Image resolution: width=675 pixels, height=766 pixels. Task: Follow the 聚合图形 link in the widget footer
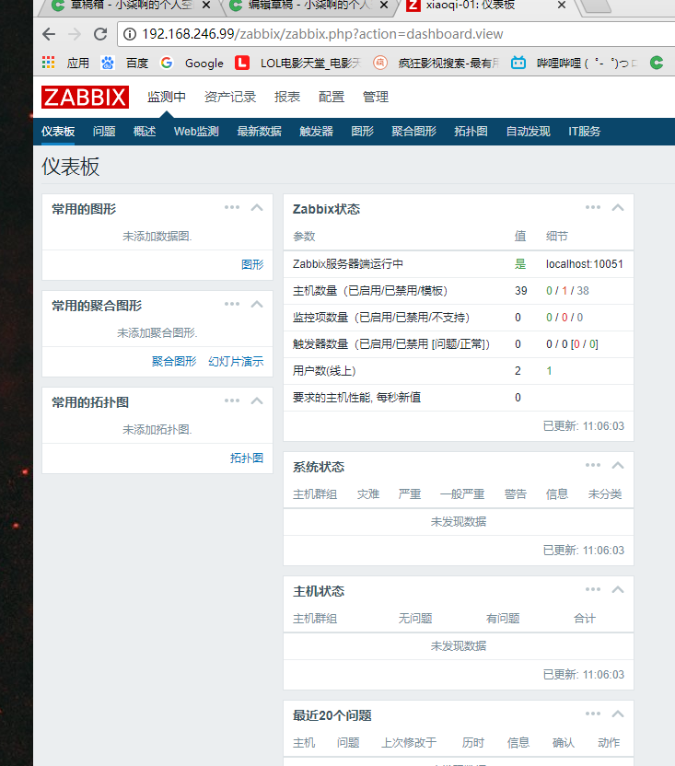174,362
